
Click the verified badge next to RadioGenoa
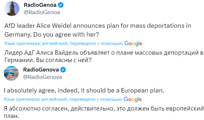click(60, 5)
